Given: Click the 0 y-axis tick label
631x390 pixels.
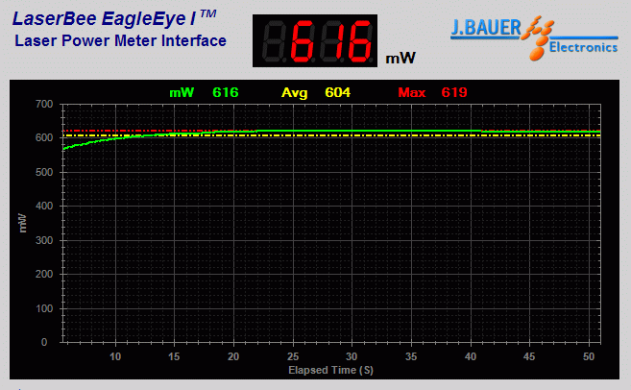Looking at the screenshot, I should click(x=44, y=343).
